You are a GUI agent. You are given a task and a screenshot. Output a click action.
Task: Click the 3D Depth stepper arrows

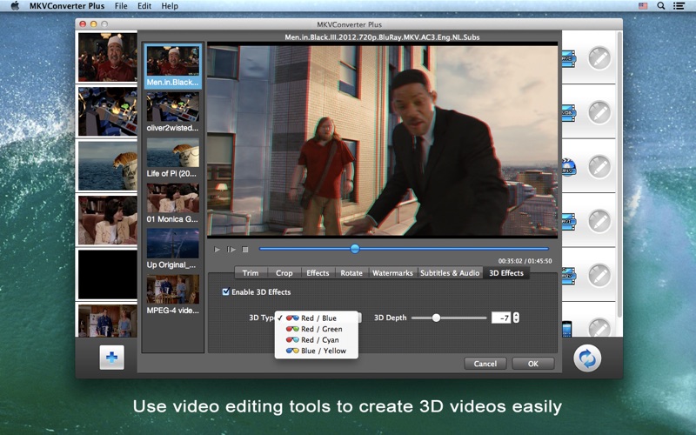[516, 318]
